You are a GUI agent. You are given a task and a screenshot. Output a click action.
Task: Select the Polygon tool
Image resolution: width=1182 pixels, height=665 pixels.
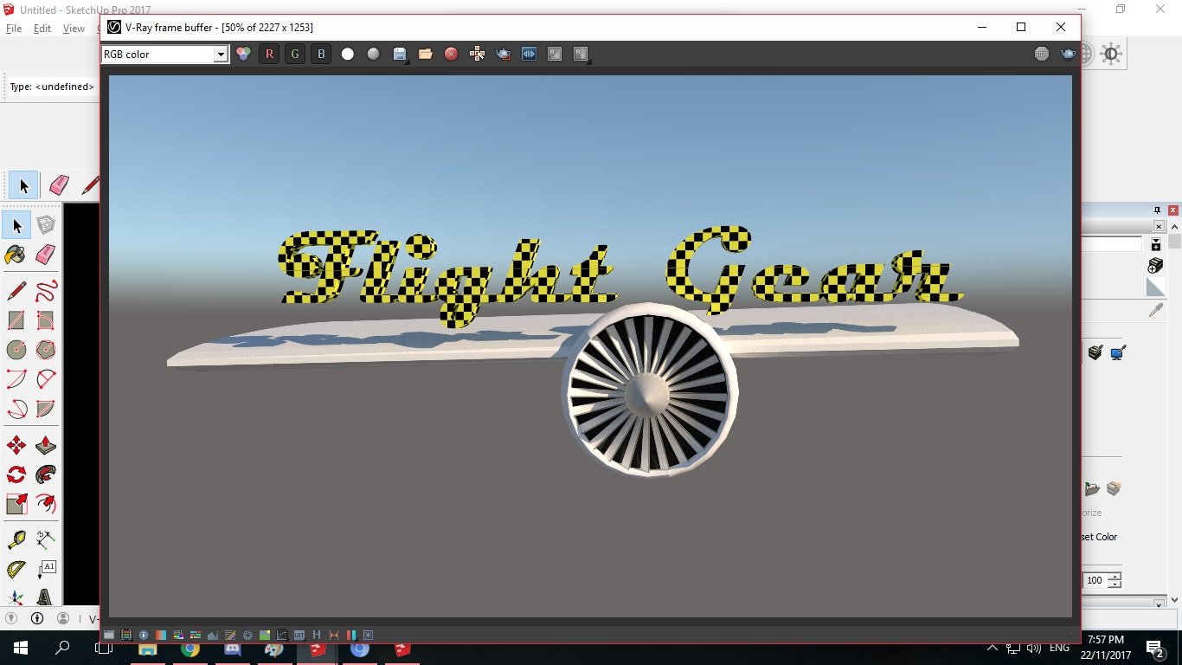[46, 350]
